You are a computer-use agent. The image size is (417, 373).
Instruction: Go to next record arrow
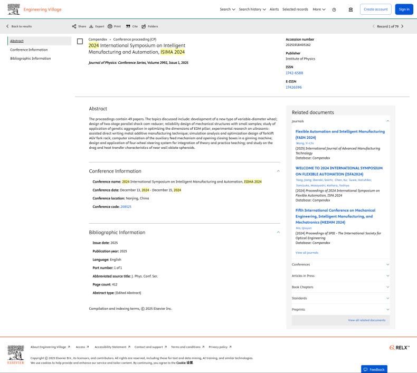click(x=402, y=26)
